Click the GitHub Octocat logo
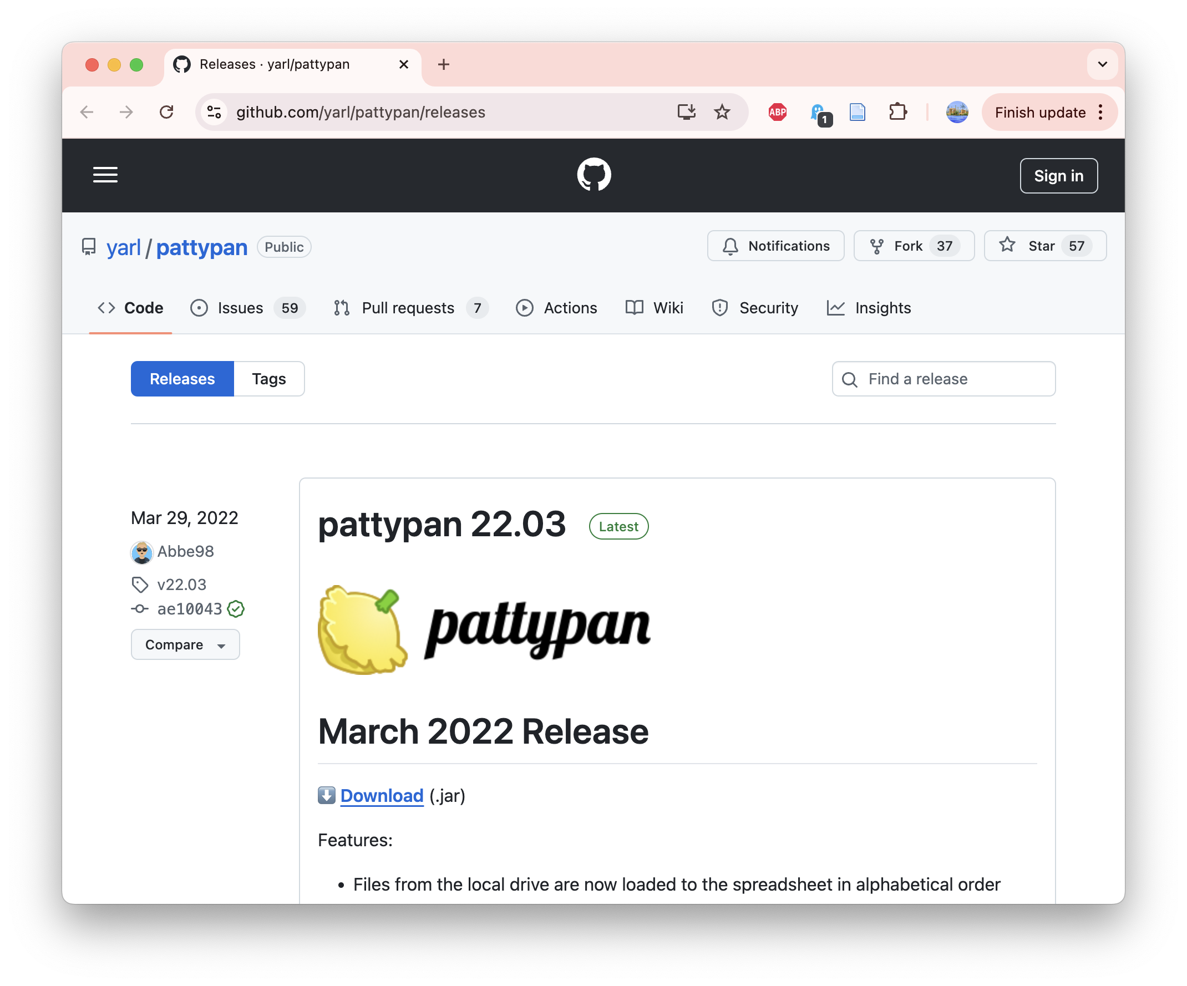Screen dimensions: 1187x986 [x=593, y=175]
